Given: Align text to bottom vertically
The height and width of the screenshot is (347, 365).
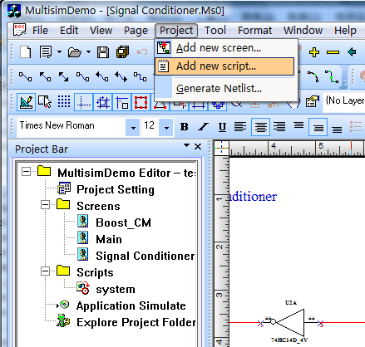Looking at the screenshot, I should point(337,129).
